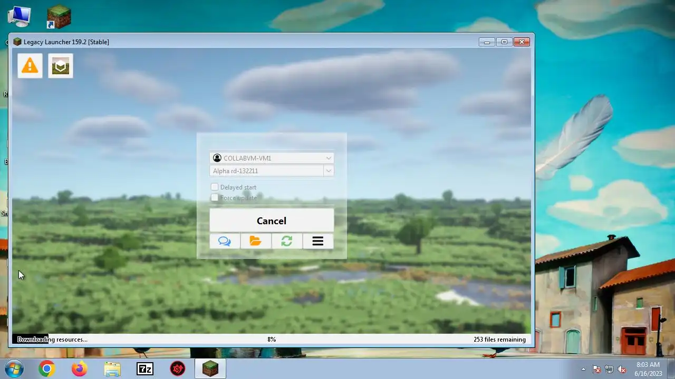Select the Computer desktop icon
675x379 pixels.
coord(19,16)
